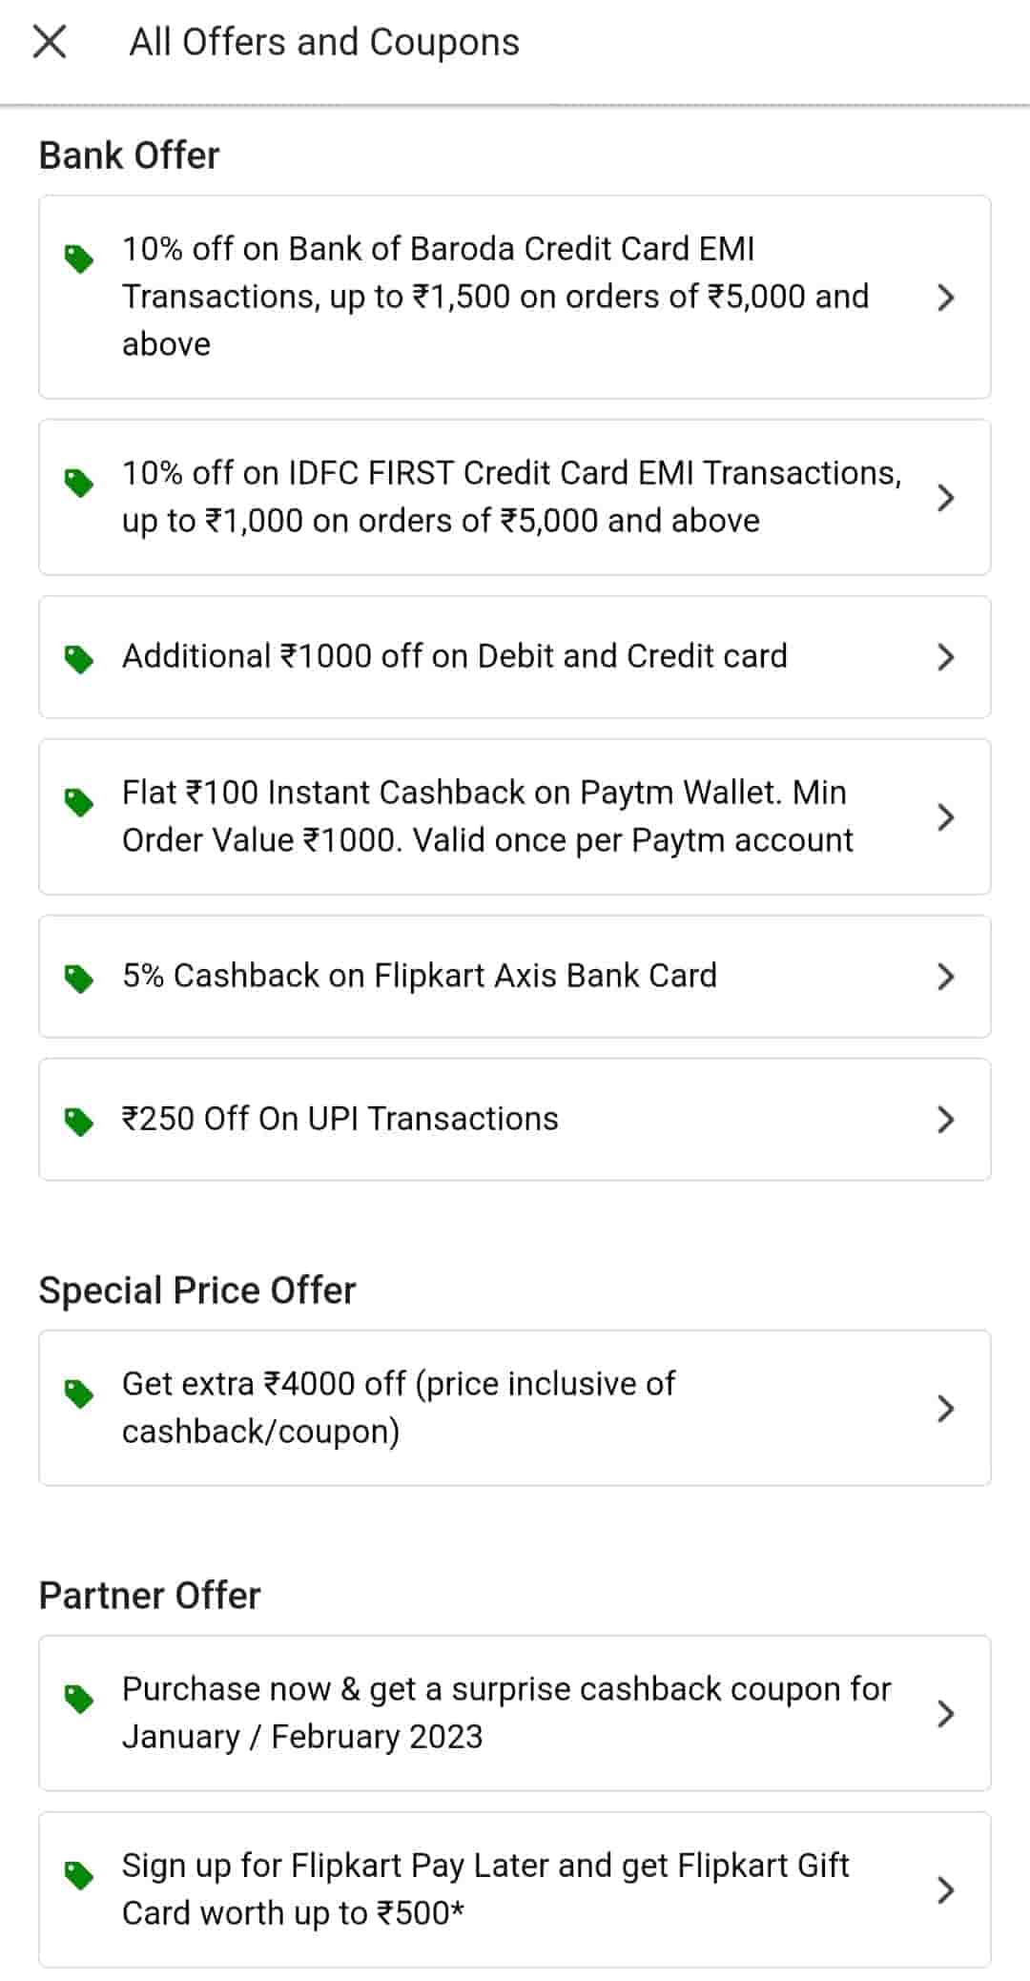Open chevron for ₹250 Off On UPI Transactions
Image resolution: width=1030 pixels, height=1981 pixels.
point(945,1120)
